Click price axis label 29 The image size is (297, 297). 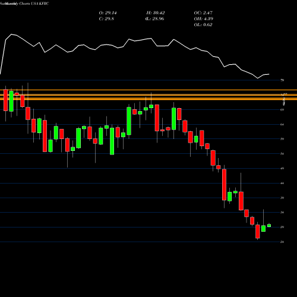coord(282,227)
